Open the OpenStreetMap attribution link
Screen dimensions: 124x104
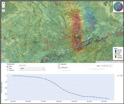[x=108, y=62]
